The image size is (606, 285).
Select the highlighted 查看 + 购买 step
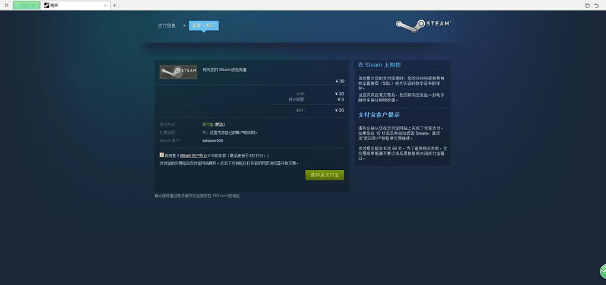[204, 26]
